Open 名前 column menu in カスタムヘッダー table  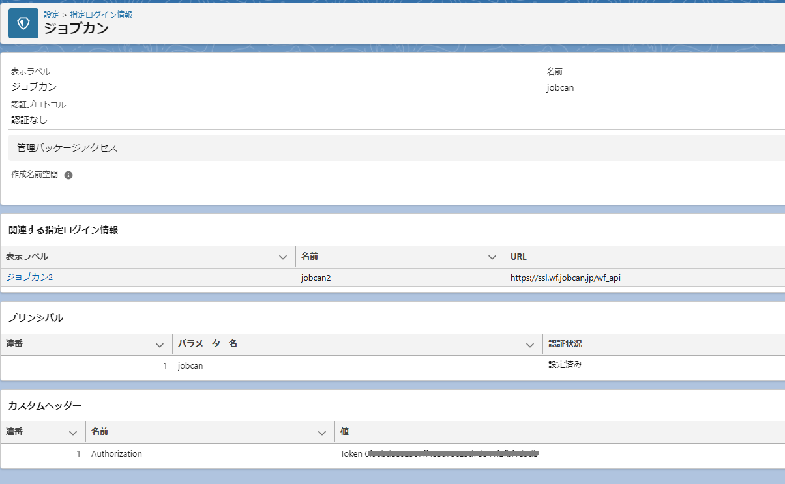click(321, 433)
